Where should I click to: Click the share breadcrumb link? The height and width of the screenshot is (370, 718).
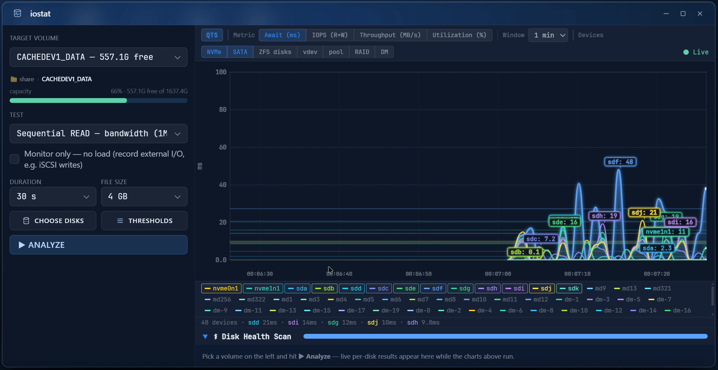[26, 79]
